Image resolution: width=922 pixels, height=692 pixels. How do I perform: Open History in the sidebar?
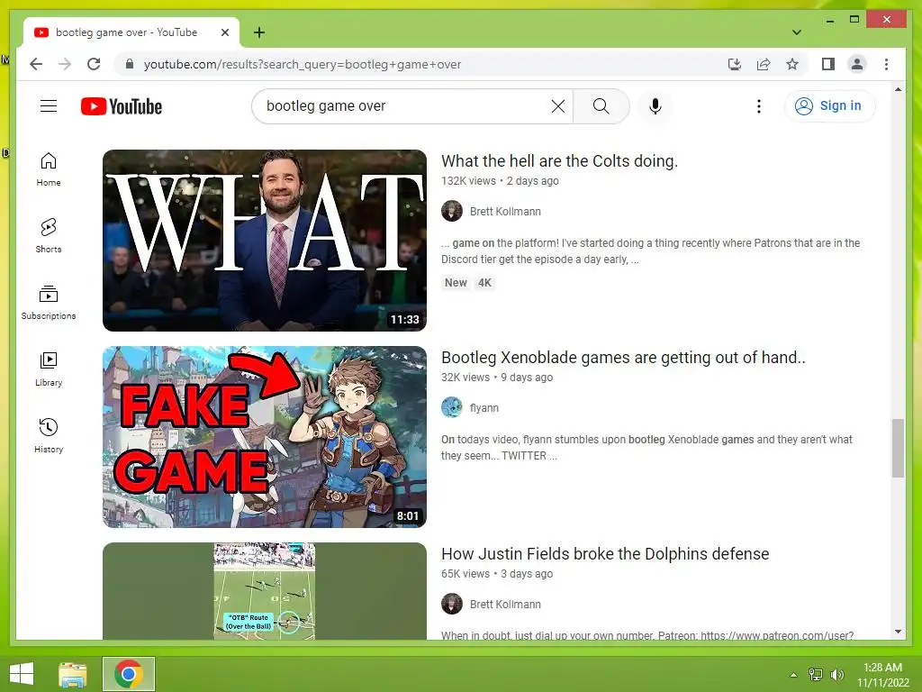(x=49, y=436)
